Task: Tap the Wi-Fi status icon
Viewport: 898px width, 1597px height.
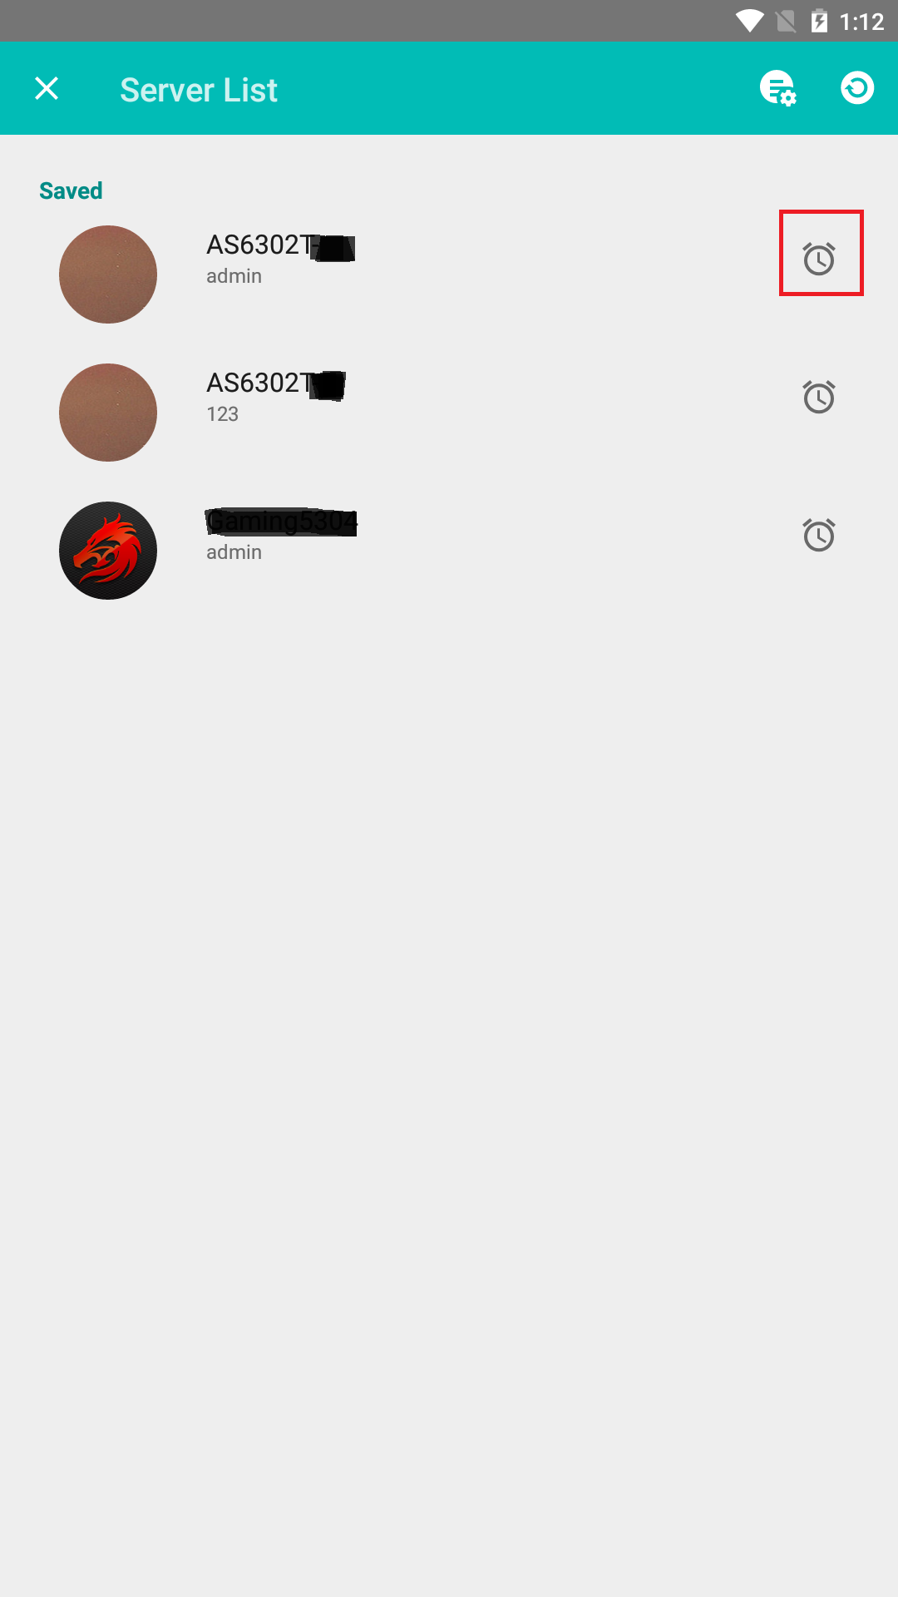Action: coord(750,21)
